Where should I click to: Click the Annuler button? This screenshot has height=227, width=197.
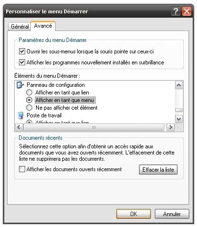point(172,214)
